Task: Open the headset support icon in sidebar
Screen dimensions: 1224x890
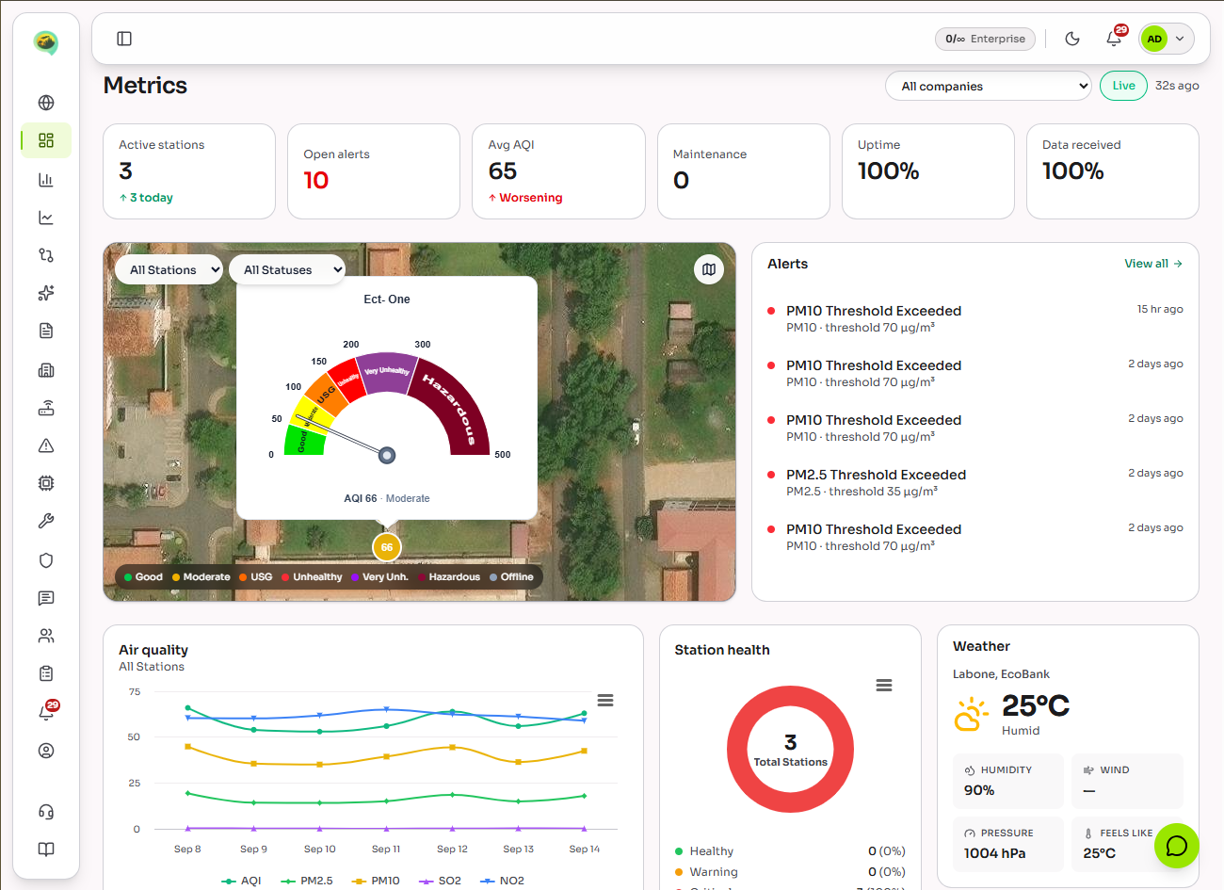Action: tap(46, 812)
